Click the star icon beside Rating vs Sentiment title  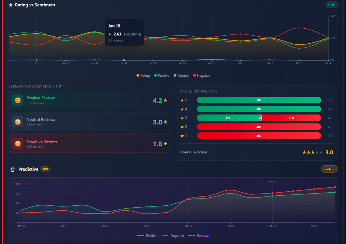coord(10,5)
